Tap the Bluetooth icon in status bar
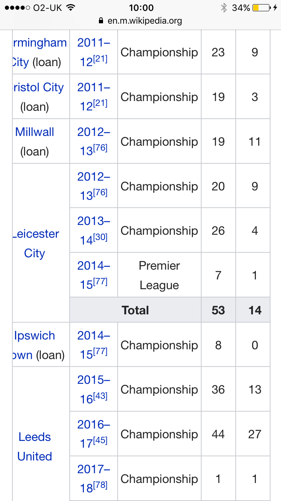The image size is (281, 501). point(224,8)
